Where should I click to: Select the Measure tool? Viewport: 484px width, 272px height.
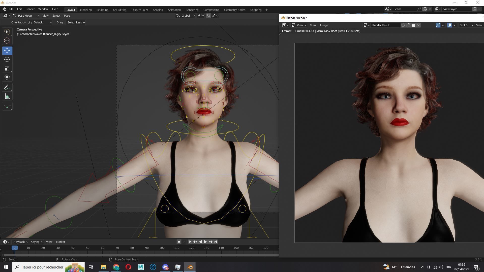tap(7, 96)
